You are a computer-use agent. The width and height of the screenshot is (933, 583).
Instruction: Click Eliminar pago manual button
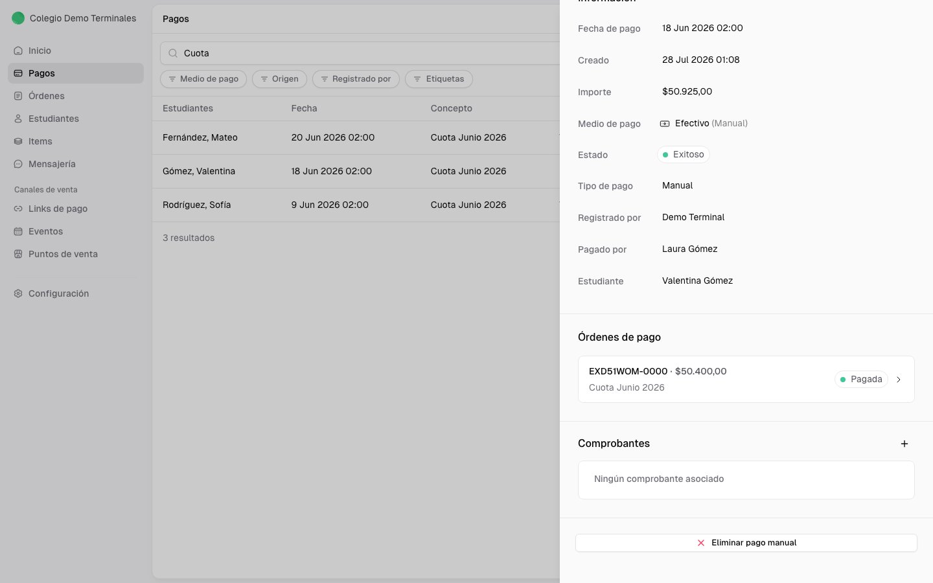[746, 543]
